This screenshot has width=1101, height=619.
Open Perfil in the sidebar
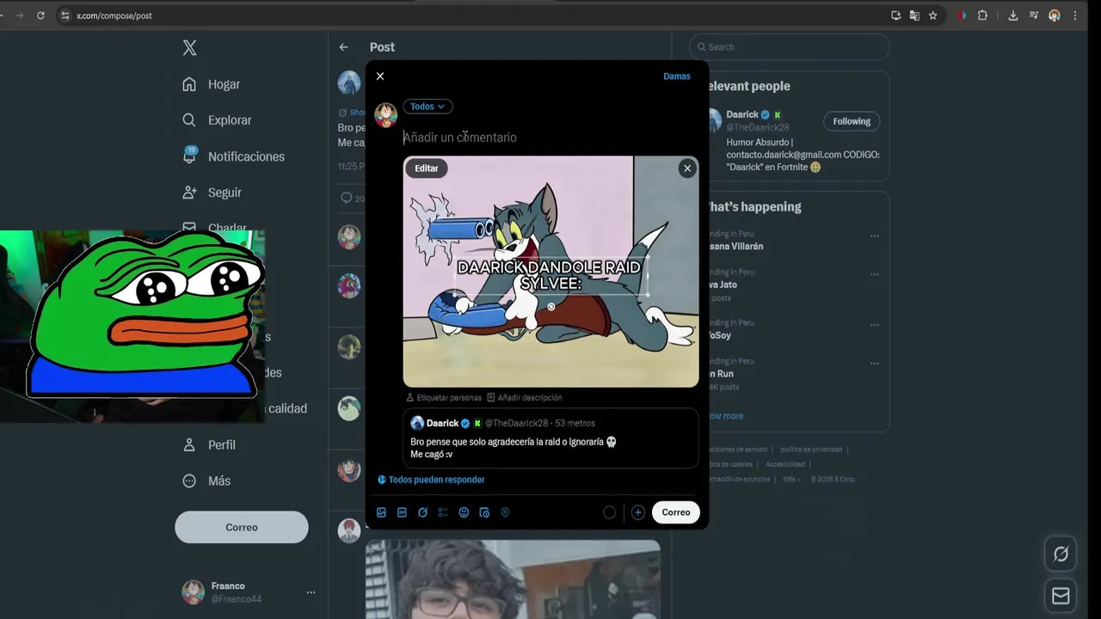209,444
